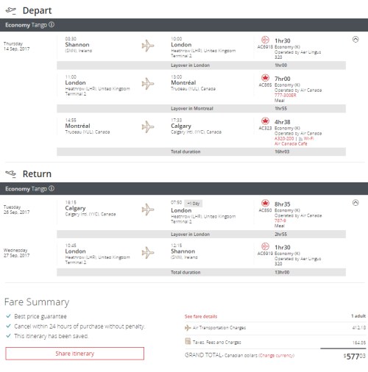Click plane icon between Shannon and London departure
The width and height of the screenshot is (368, 372).
(x=148, y=46)
